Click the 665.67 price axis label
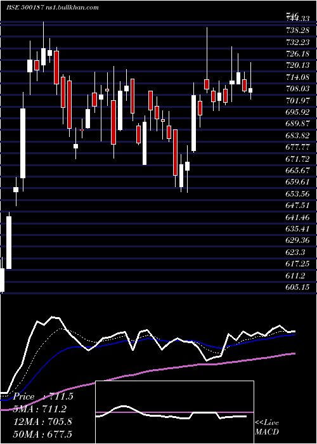The height and width of the screenshot is (444, 317). (298, 171)
